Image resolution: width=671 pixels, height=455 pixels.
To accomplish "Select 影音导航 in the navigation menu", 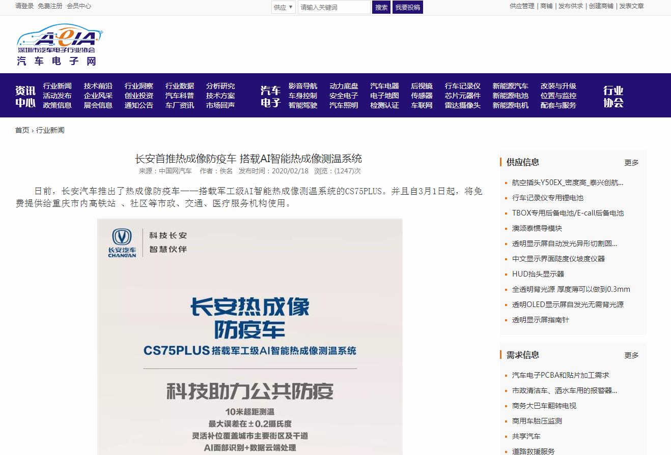I will 303,86.
